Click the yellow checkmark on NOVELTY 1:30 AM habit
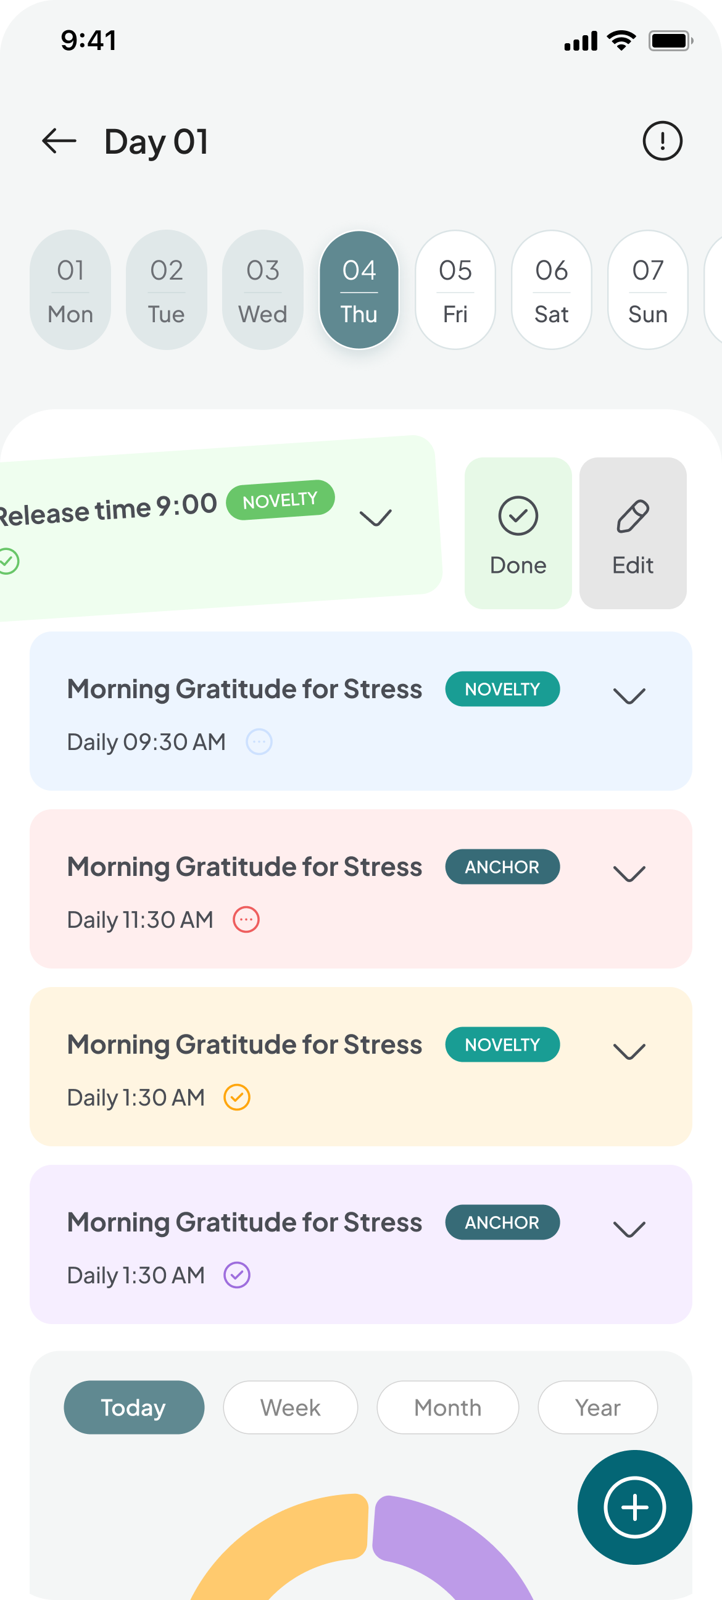Screen dimensions: 722x1600 pyautogui.click(x=236, y=1097)
